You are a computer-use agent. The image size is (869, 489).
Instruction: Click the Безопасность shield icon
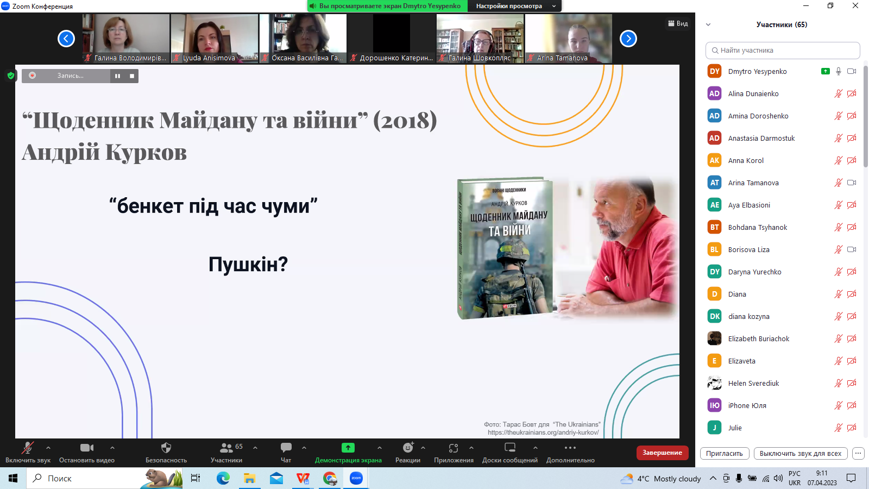(x=166, y=448)
